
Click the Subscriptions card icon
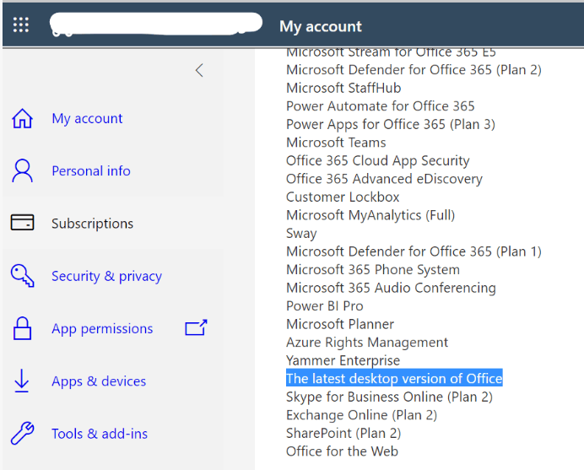tap(22, 224)
